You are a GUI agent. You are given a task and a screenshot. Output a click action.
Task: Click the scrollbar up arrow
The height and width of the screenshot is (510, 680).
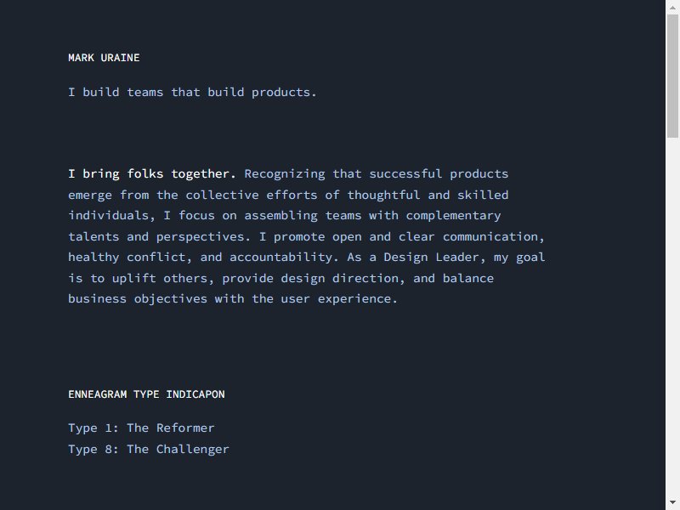pos(672,8)
